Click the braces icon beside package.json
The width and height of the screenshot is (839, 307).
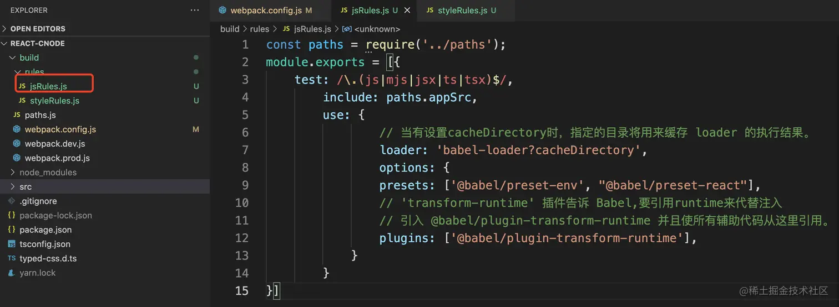[11, 230]
